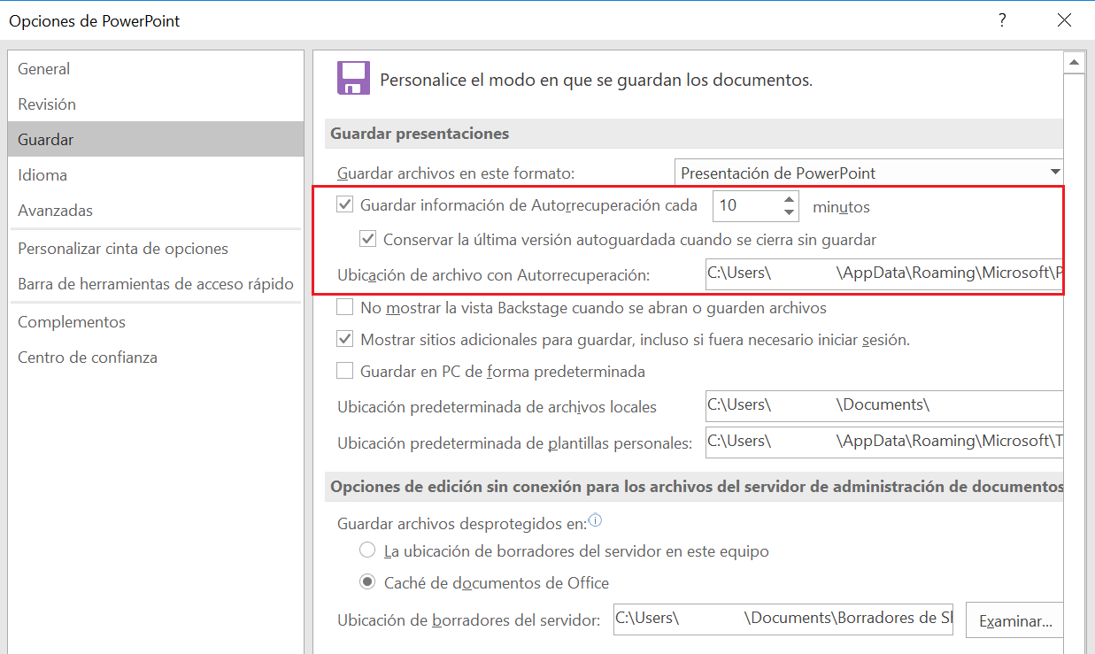Select the Guardar options category
The height and width of the screenshot is (654, 1095).
click(156, 140)
